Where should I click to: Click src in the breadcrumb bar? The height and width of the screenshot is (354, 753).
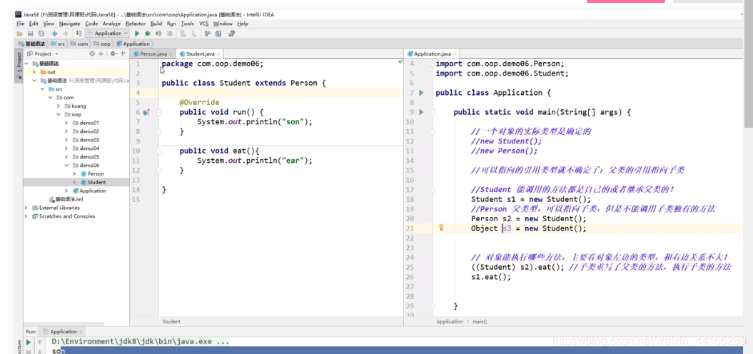(x=58, y=44)
